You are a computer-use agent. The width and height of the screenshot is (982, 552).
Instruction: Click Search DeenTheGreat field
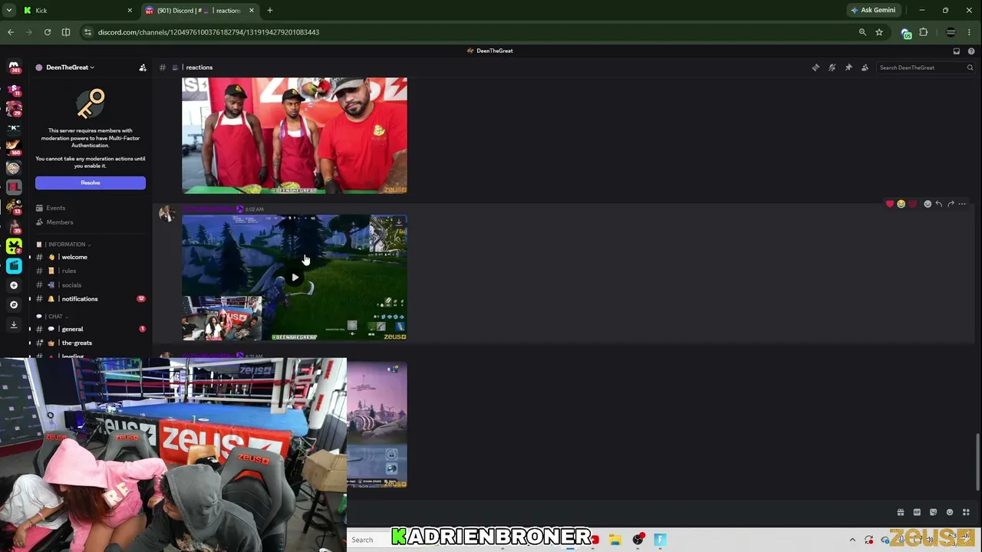click(926, 67)
